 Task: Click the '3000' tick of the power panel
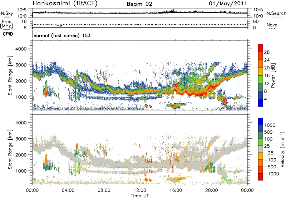pos(21,65)
